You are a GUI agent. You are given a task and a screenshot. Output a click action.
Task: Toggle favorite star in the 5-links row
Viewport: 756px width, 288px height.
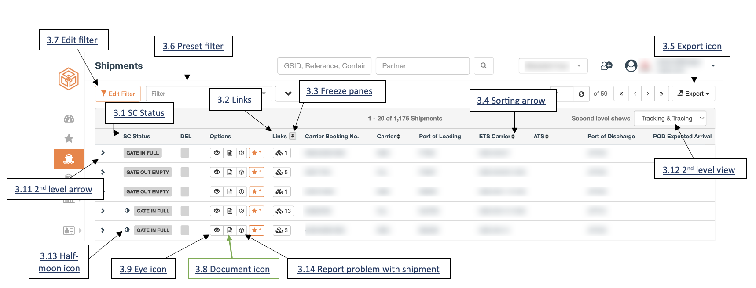(x=257, y=172)
